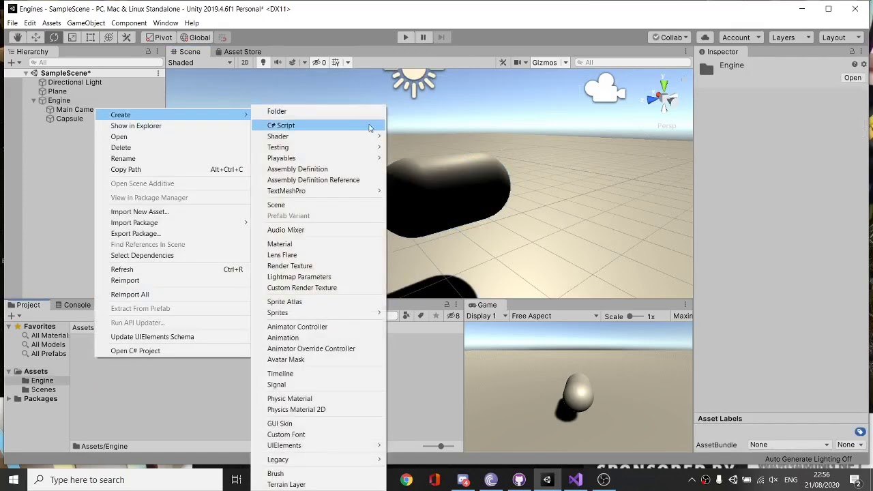Select Show in Explorer menu item

[x=173, y=125]
